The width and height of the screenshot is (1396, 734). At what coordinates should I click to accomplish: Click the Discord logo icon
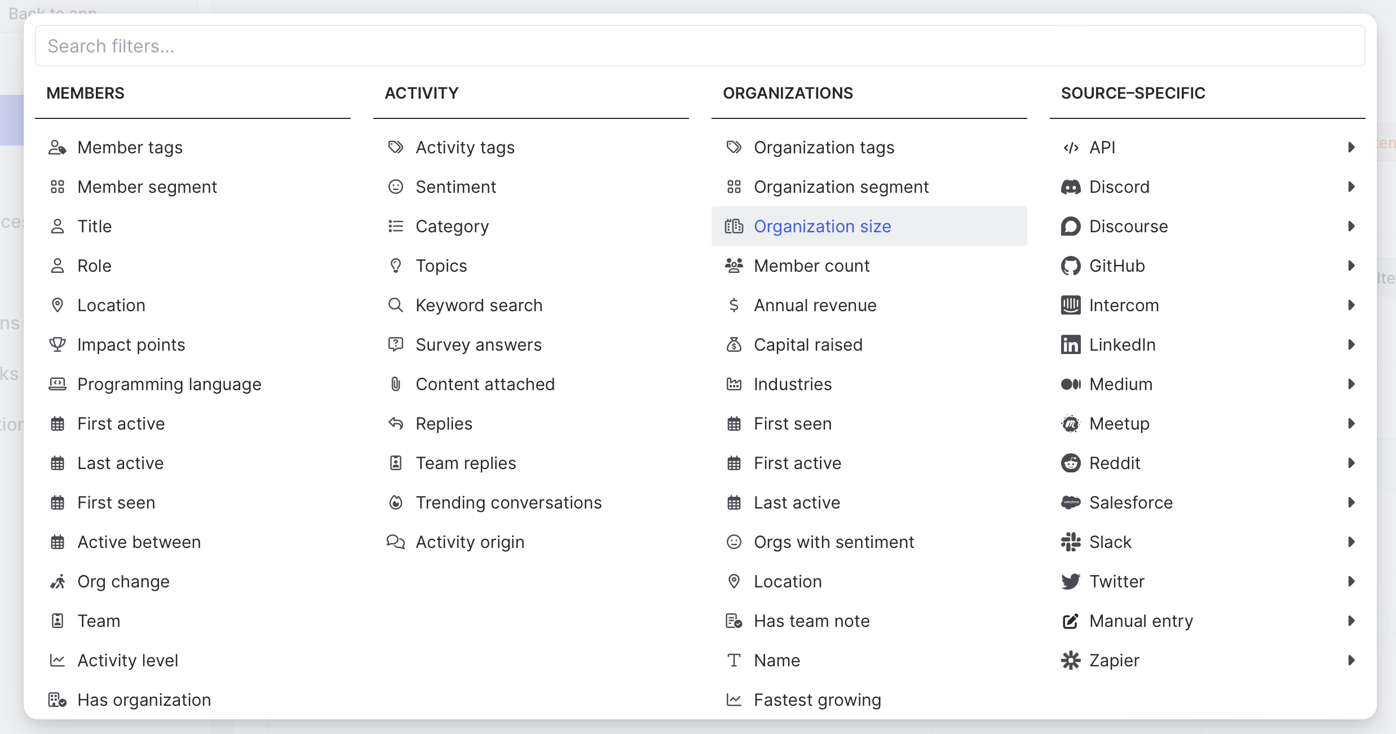pyautogui.click(x=1070, y=187)
